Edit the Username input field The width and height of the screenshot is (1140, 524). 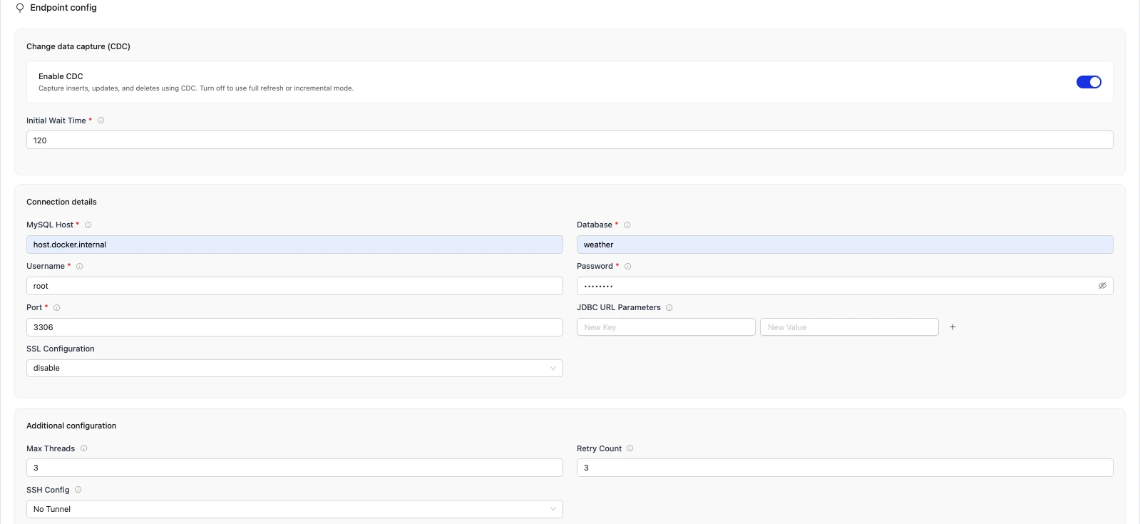click(294, 286)
